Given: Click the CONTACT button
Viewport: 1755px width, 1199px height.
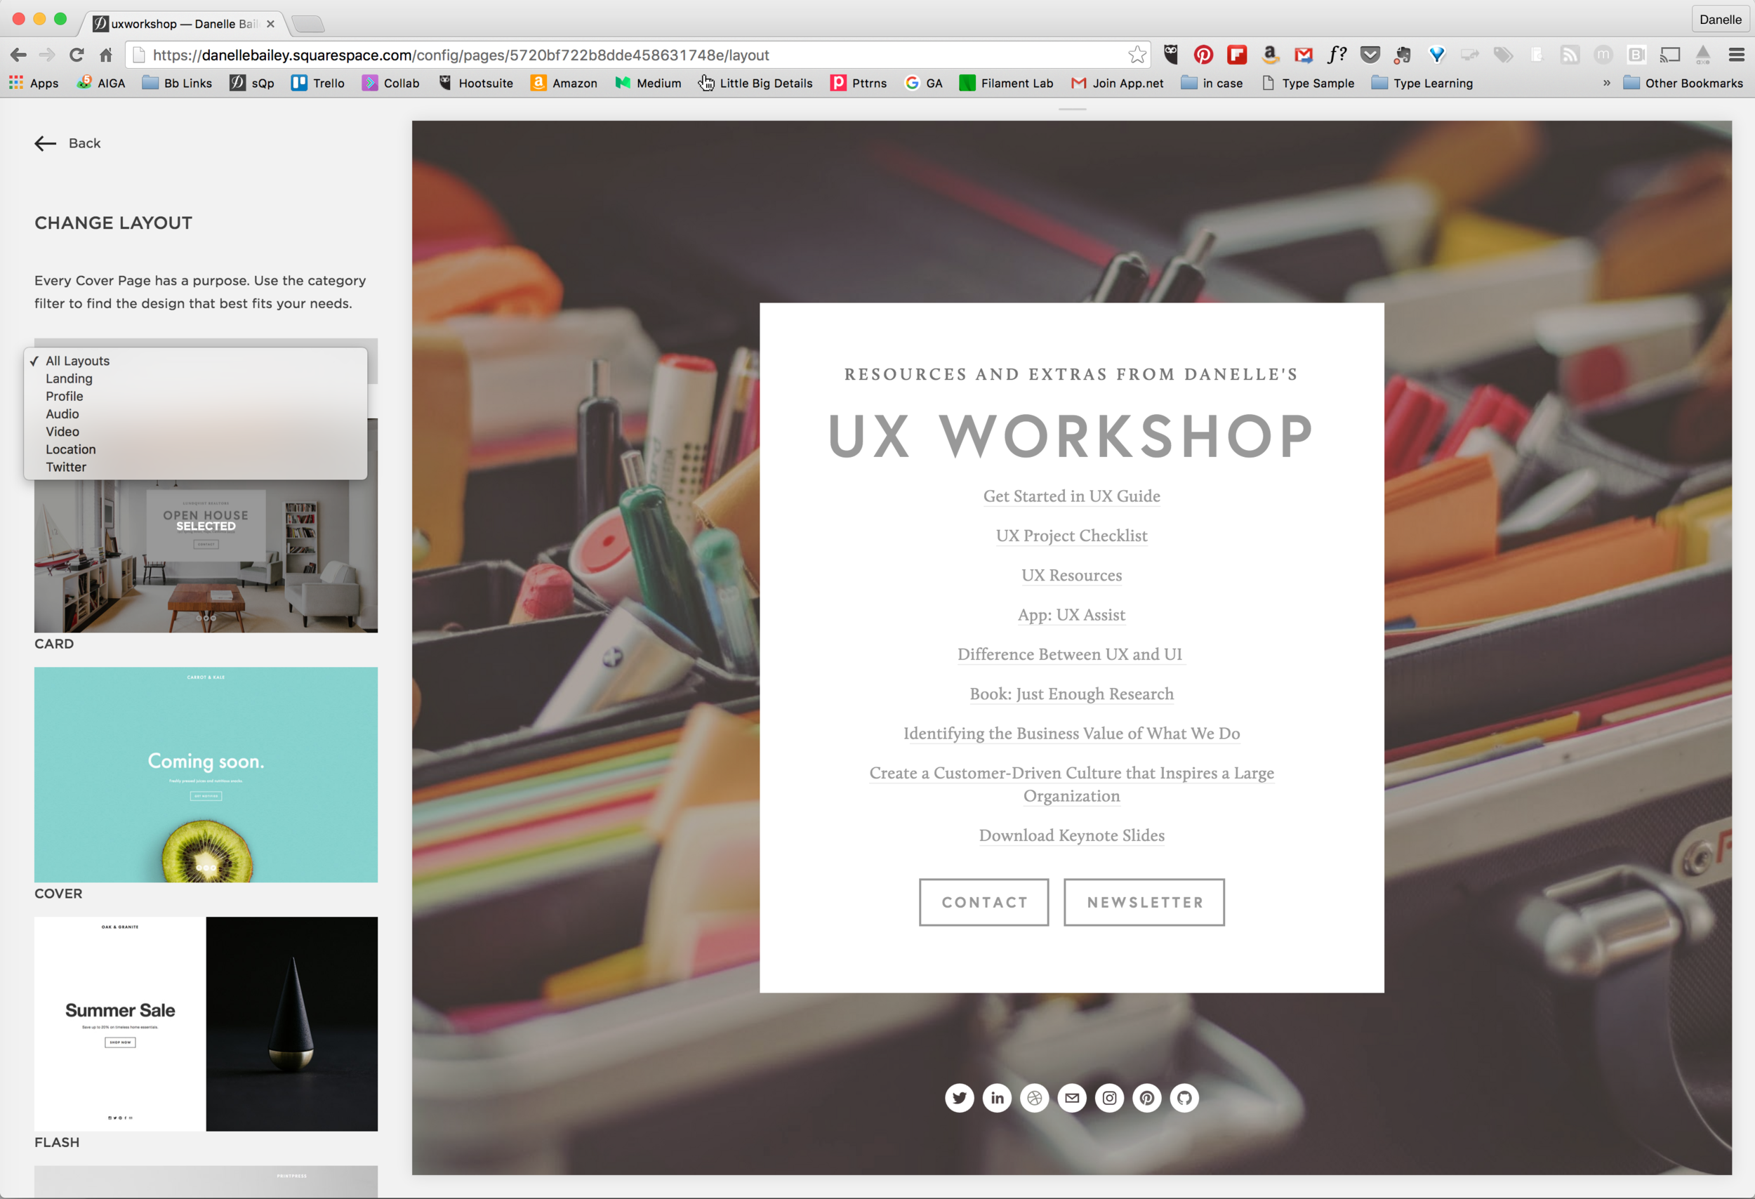Looking at the screenshot, I should (984, 902).
